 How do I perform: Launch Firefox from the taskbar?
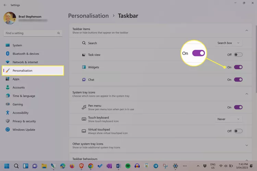[72, 166]
